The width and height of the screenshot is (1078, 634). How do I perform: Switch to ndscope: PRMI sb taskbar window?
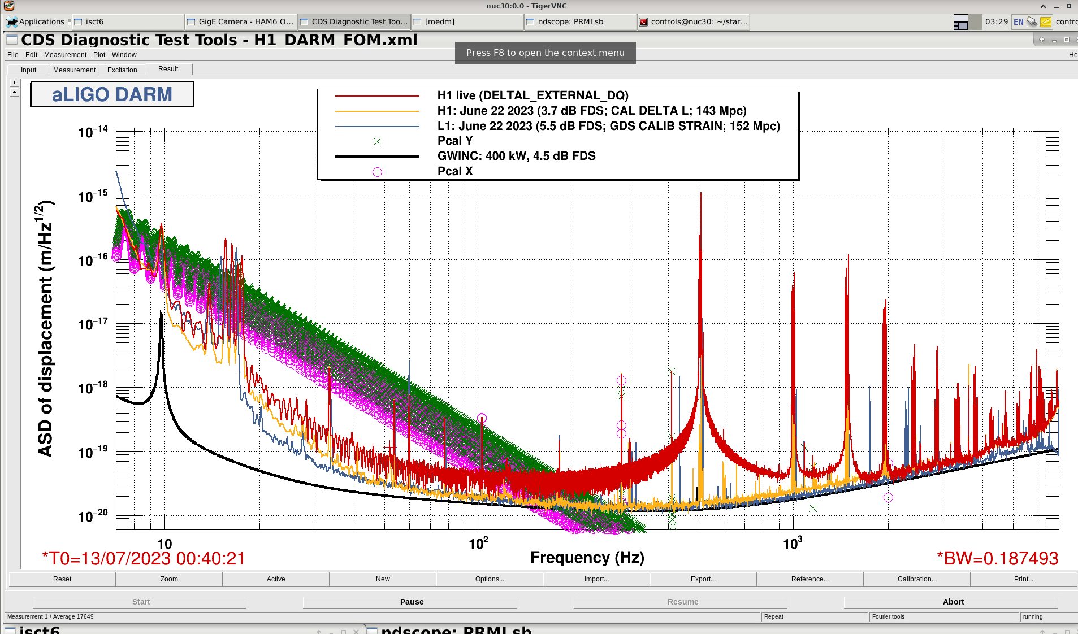click(579, 22)
